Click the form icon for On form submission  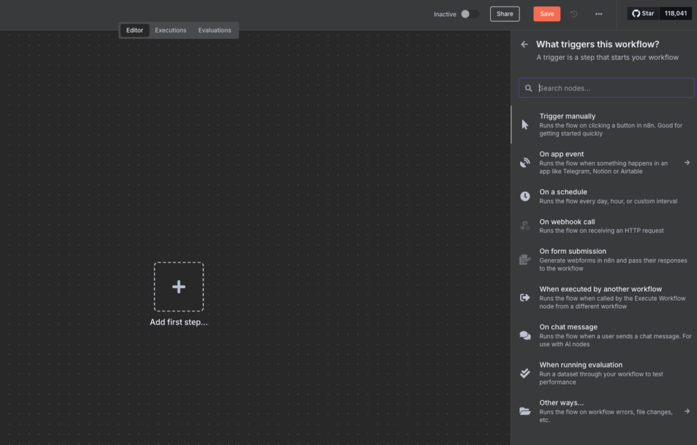pyautogui.click(x=525, y=259)
